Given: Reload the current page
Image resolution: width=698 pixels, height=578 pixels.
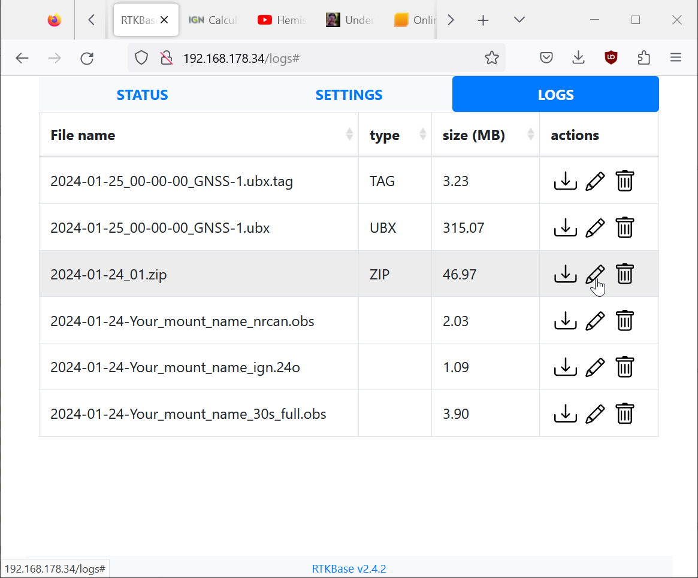Looking at the screenshot, I should point(87,57).
